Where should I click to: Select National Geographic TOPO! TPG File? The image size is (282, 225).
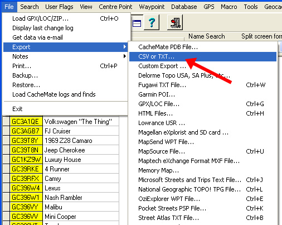(x=203, y=189)
